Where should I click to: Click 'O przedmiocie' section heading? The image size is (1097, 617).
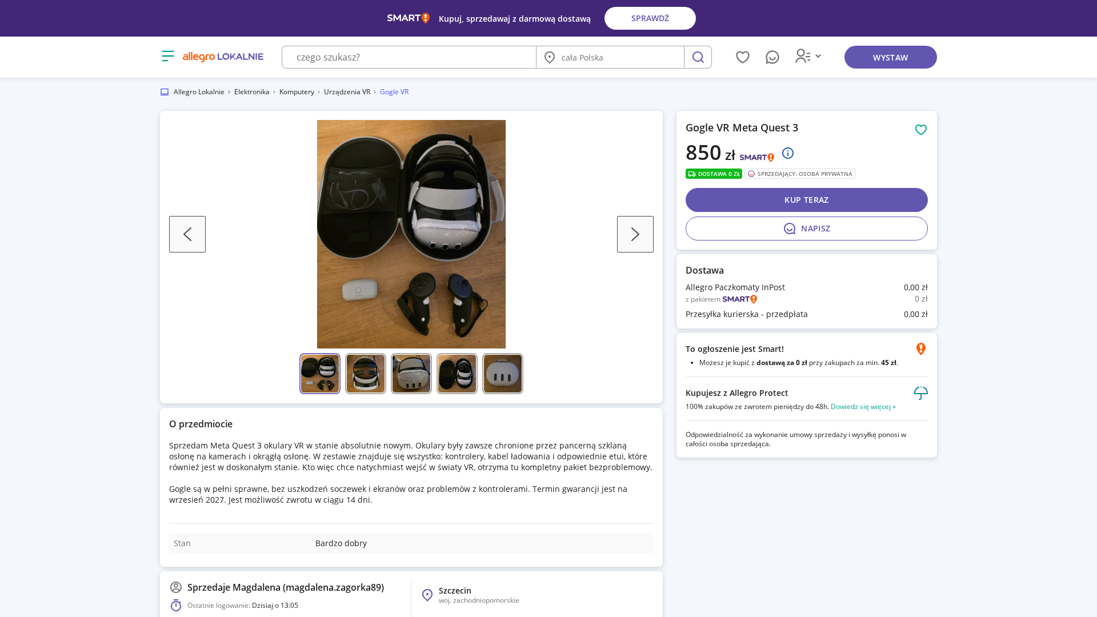pos(201,424)
